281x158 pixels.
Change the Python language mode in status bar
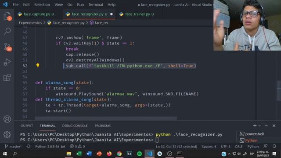tap(253, 147)
